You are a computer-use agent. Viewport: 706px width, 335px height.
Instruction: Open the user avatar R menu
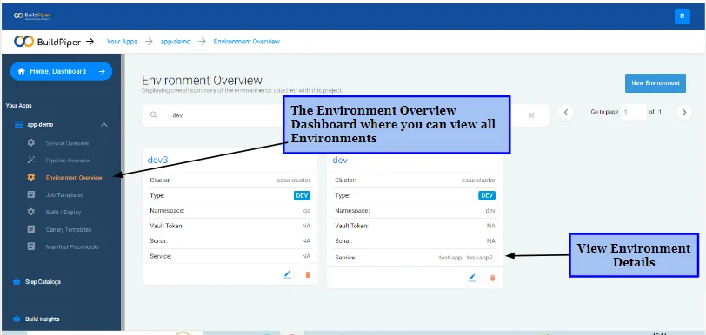(x=683, y=16)
